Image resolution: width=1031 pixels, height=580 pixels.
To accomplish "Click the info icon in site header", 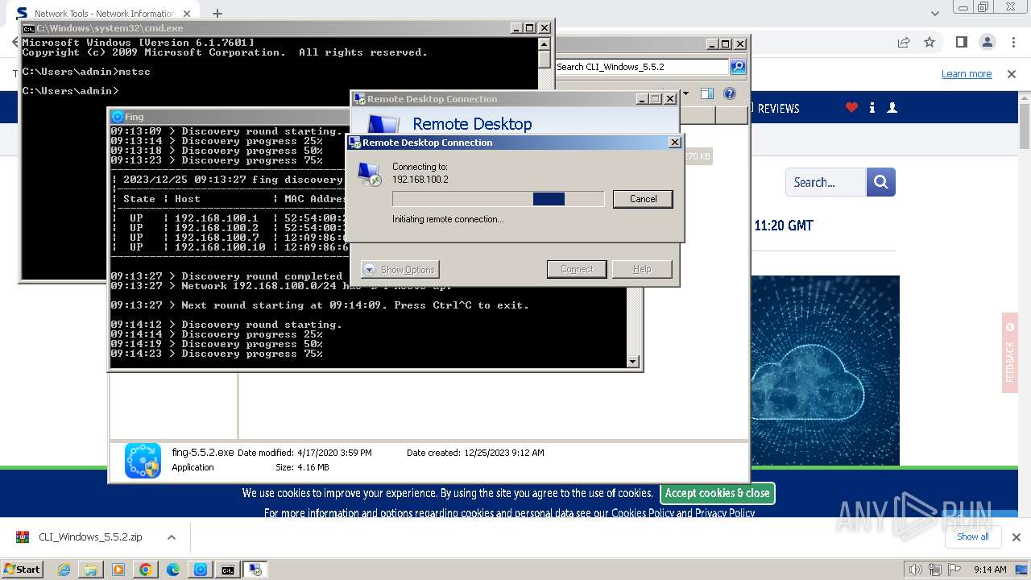I will (x=872, y=107).
